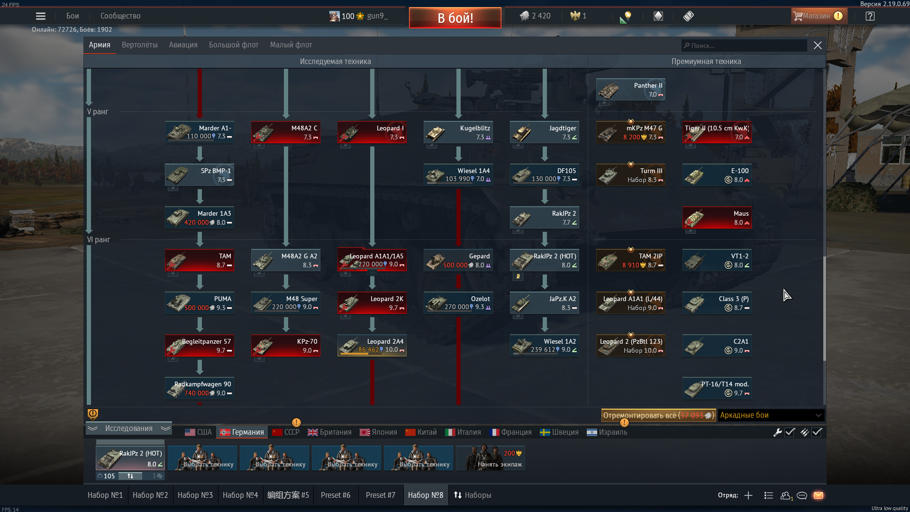Select the Япония nation tab
Image resolution: width=910 pixels, height=512 pixels.
click(378, 432)
